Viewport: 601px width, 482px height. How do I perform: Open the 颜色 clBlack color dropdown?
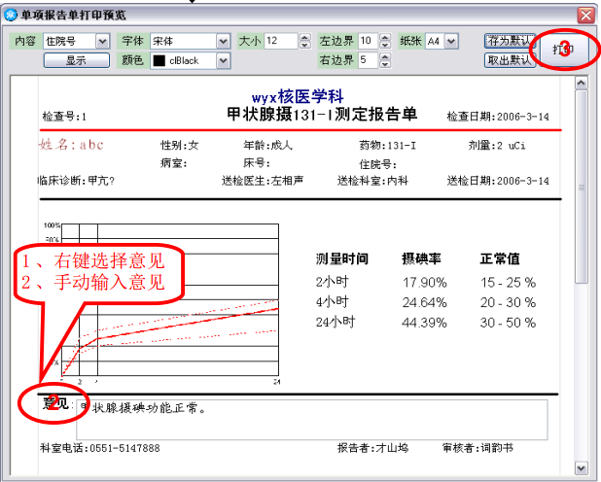pos(223,60)
